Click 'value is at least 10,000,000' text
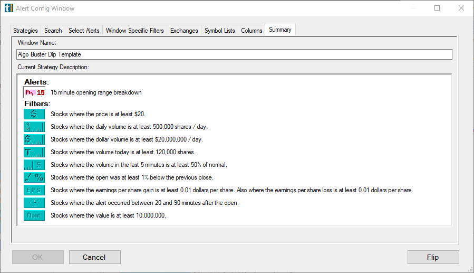The height and width of the screenshot is (273, 474). (x=131, y=215)
